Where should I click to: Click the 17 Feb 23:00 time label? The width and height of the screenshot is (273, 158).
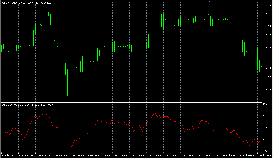tap(110, 156)
